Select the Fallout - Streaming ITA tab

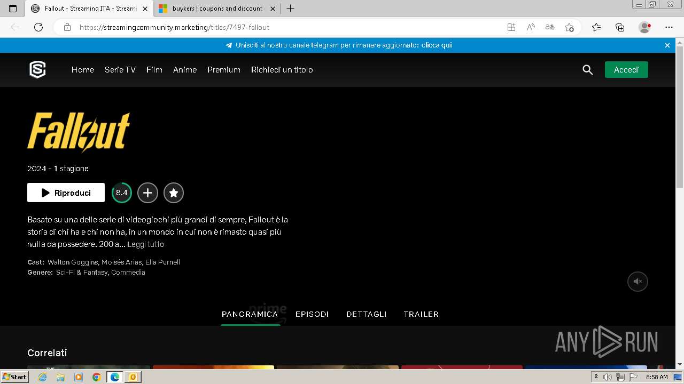[90, 9]
